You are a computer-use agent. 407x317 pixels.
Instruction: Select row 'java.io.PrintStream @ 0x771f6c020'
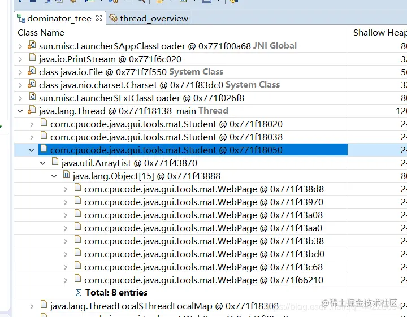pyautogui.click(x=210, y=59)
